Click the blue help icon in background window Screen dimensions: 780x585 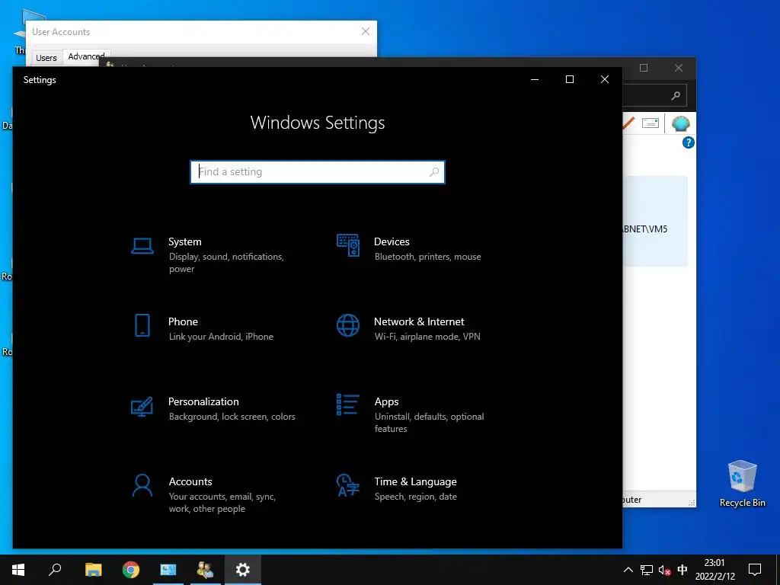[x=688, y=142]
